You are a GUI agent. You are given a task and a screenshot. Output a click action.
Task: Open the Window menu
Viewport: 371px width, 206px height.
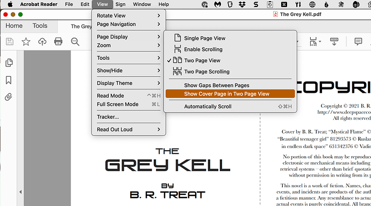tap(142, 4)
